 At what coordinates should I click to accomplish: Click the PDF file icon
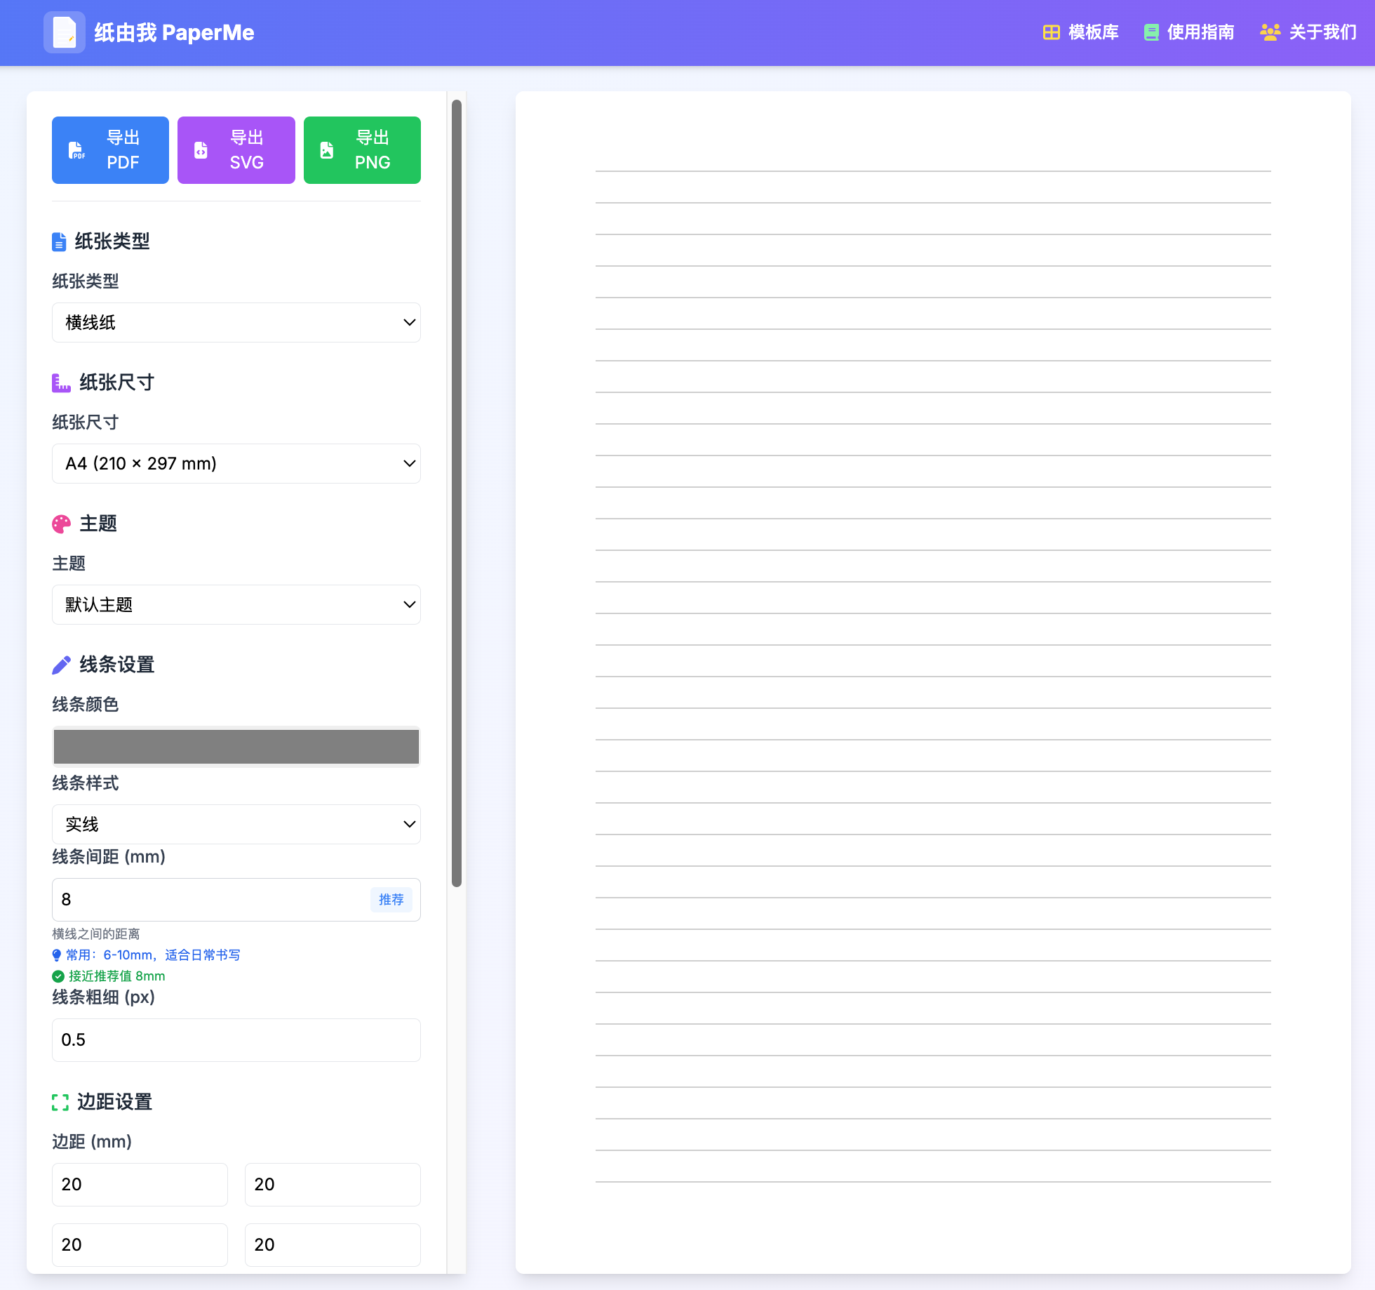coord(76,150)
